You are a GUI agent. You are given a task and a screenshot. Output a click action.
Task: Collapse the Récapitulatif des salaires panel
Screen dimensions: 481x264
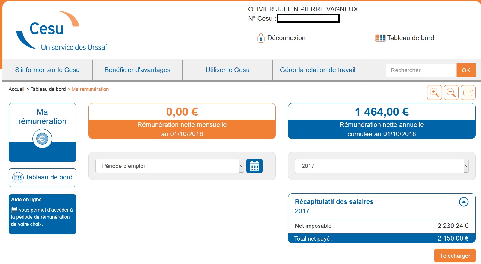point(464,202)
